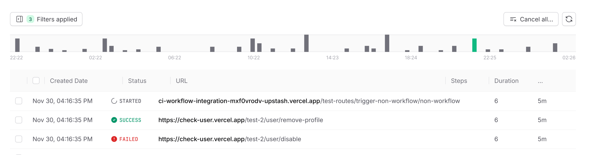Click the green SUCCESS checkmark icon
The height and width of the screenshot is (155, 593).
pos(114,120)
